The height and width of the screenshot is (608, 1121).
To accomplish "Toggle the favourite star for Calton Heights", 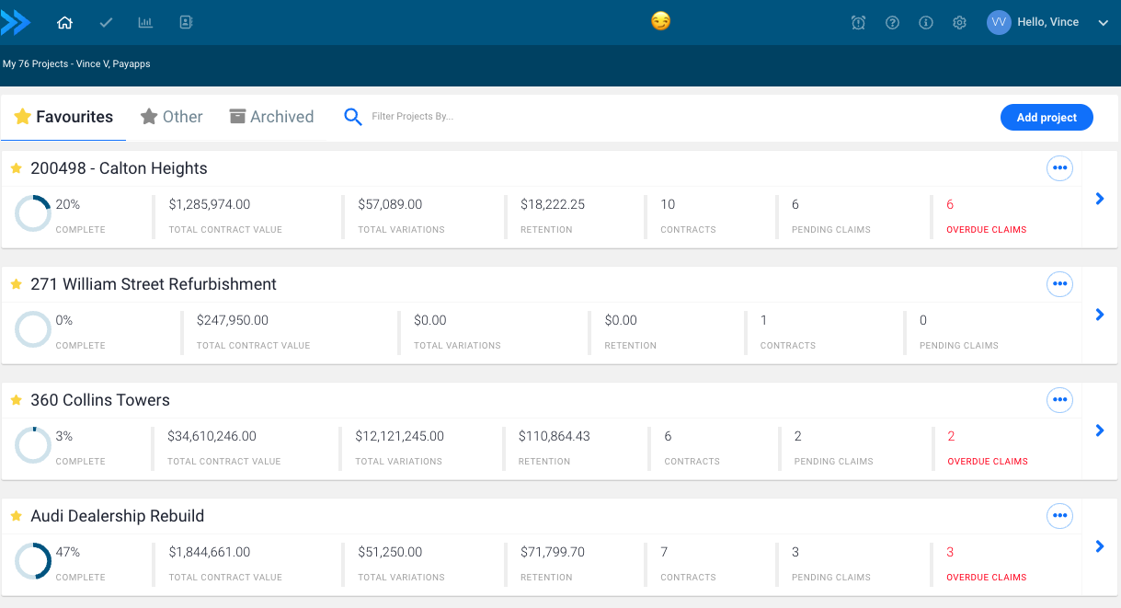I will coord(16,167).
